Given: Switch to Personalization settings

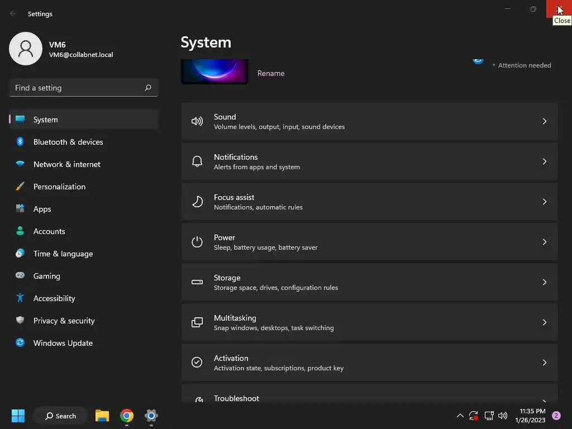Looking at the screenshot, I should [x=84, y=187].
